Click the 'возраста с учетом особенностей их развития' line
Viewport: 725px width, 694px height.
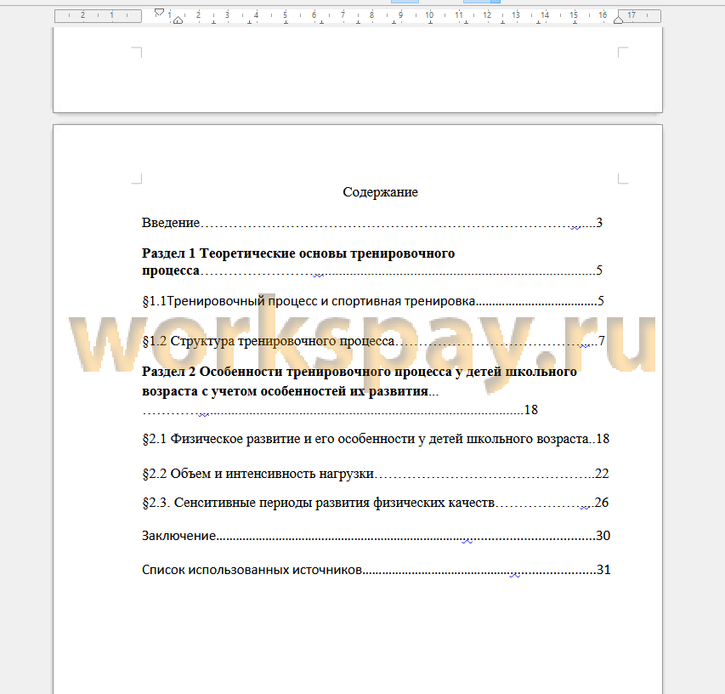point(285,391)
